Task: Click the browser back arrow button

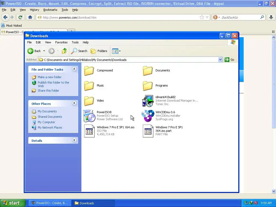Action: (5, 17)
